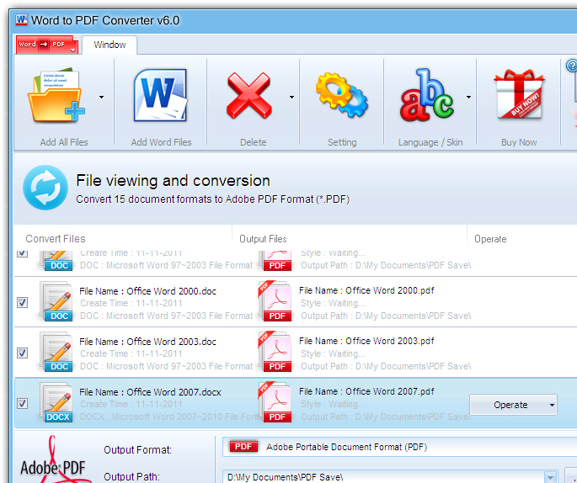Click the PDF icon for Office Word 2000.pdf
This screenshot has height=483, width=577.
tap(275, 301)
